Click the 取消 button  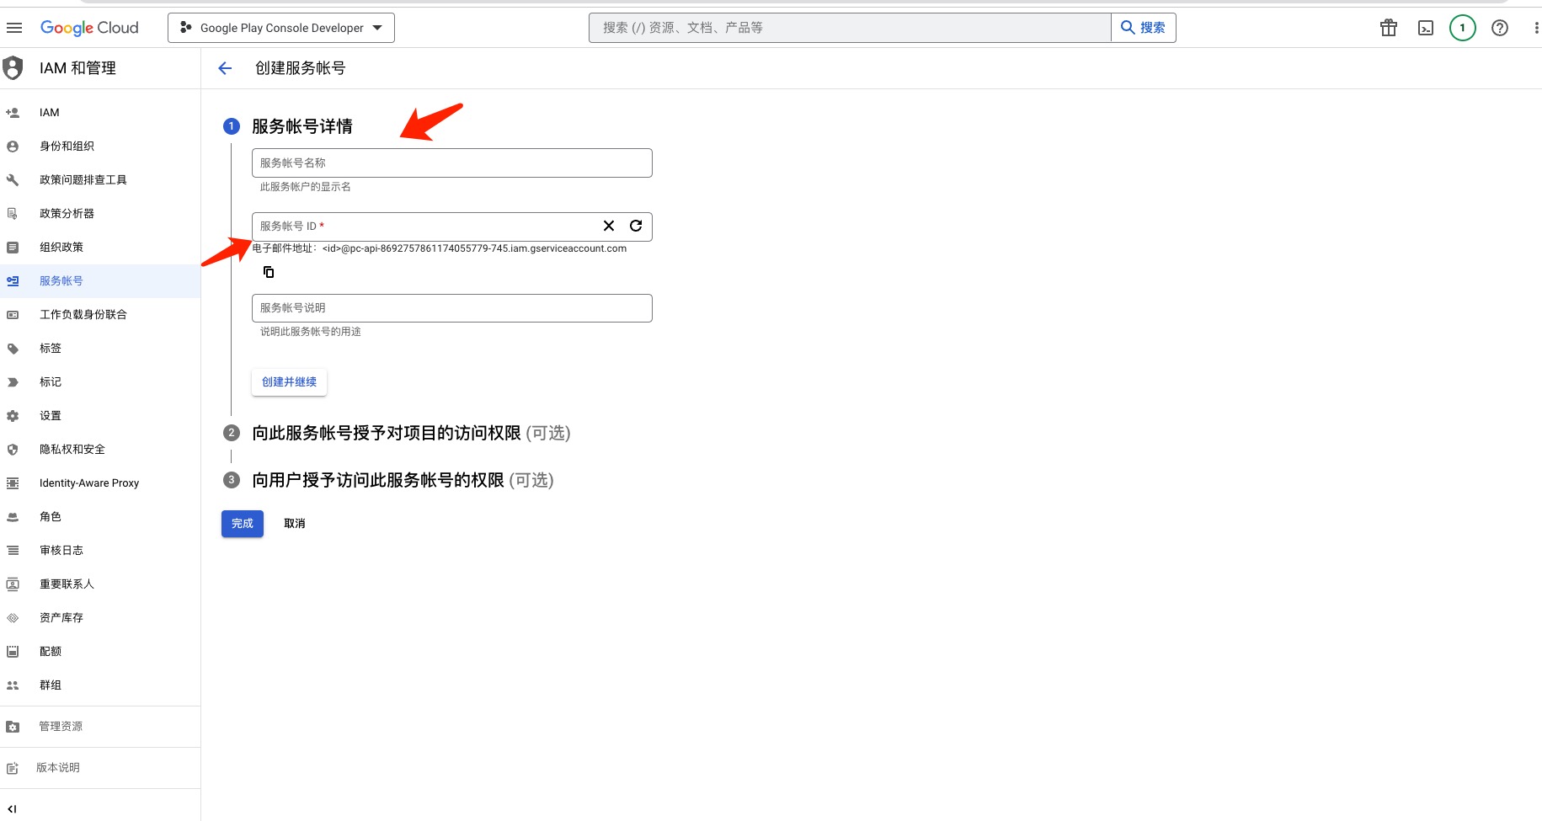[x=295, y=524]
